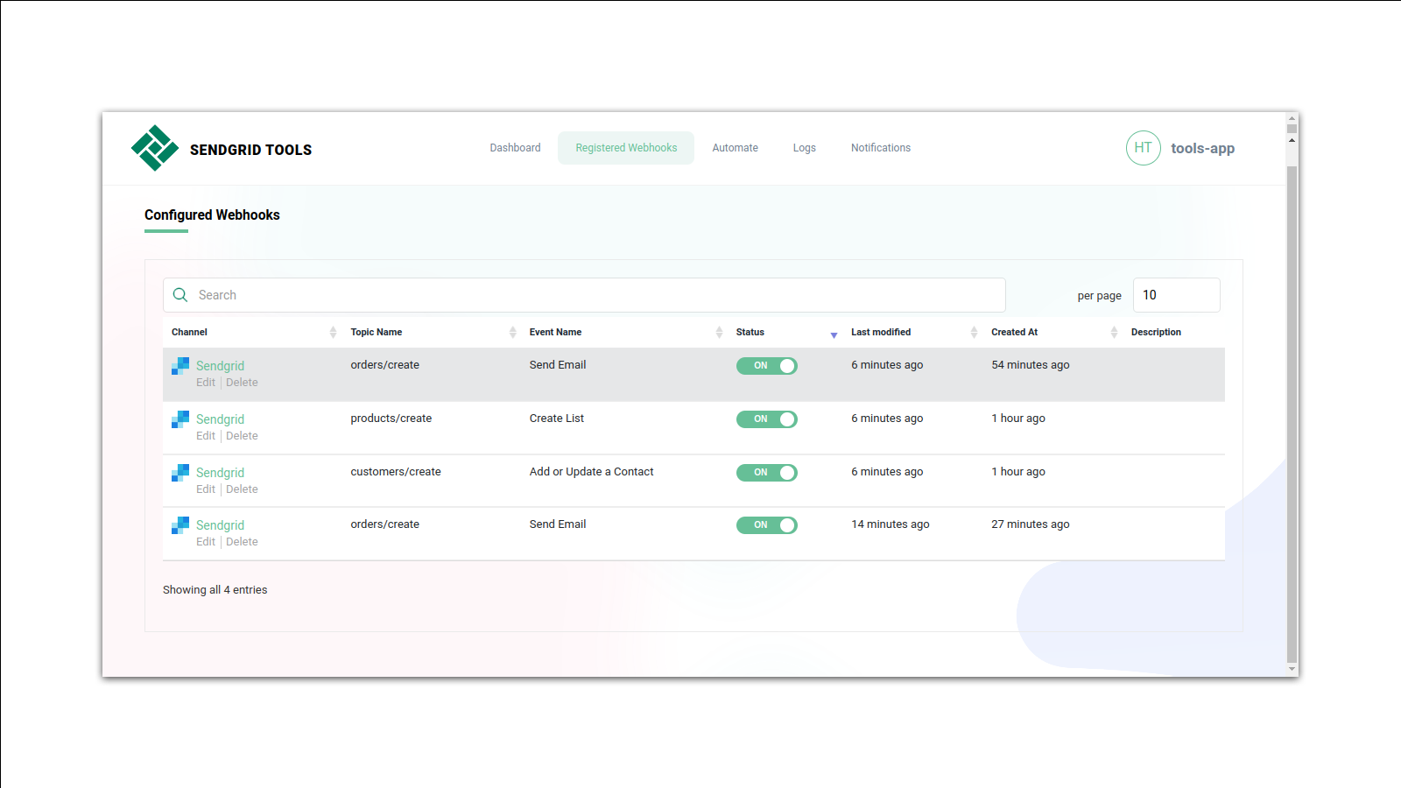1401x788 pixels.
Task: Delete the customers/create webhook
Action: click(241, 489)
